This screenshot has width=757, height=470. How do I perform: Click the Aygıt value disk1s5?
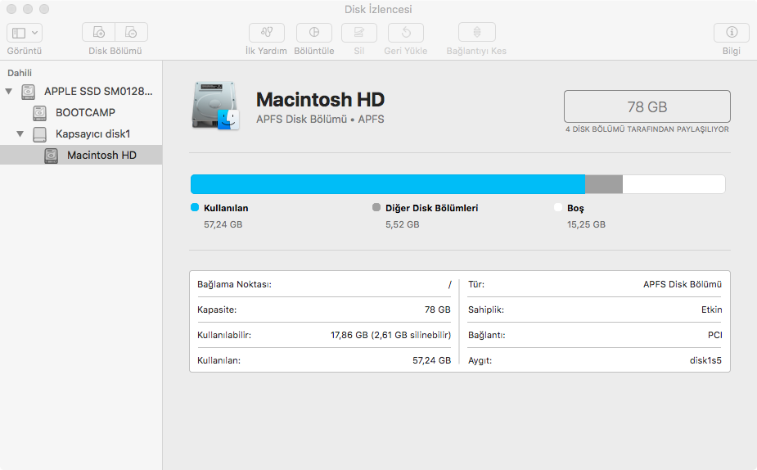pyautogui.click(x=705, y=360)
